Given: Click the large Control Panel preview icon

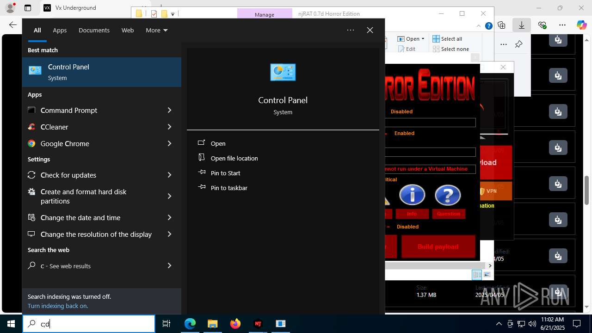Looking at the screenshot, I should [283, 72].
